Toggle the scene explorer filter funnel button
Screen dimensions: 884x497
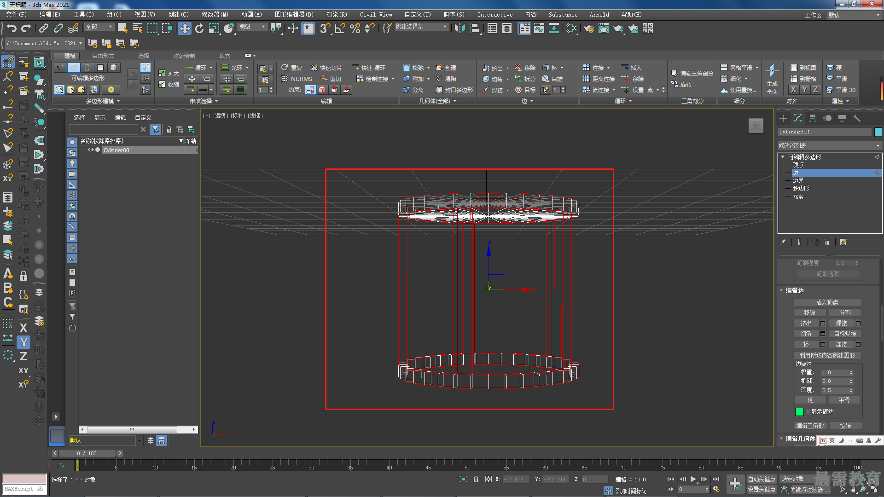(156, 130)
